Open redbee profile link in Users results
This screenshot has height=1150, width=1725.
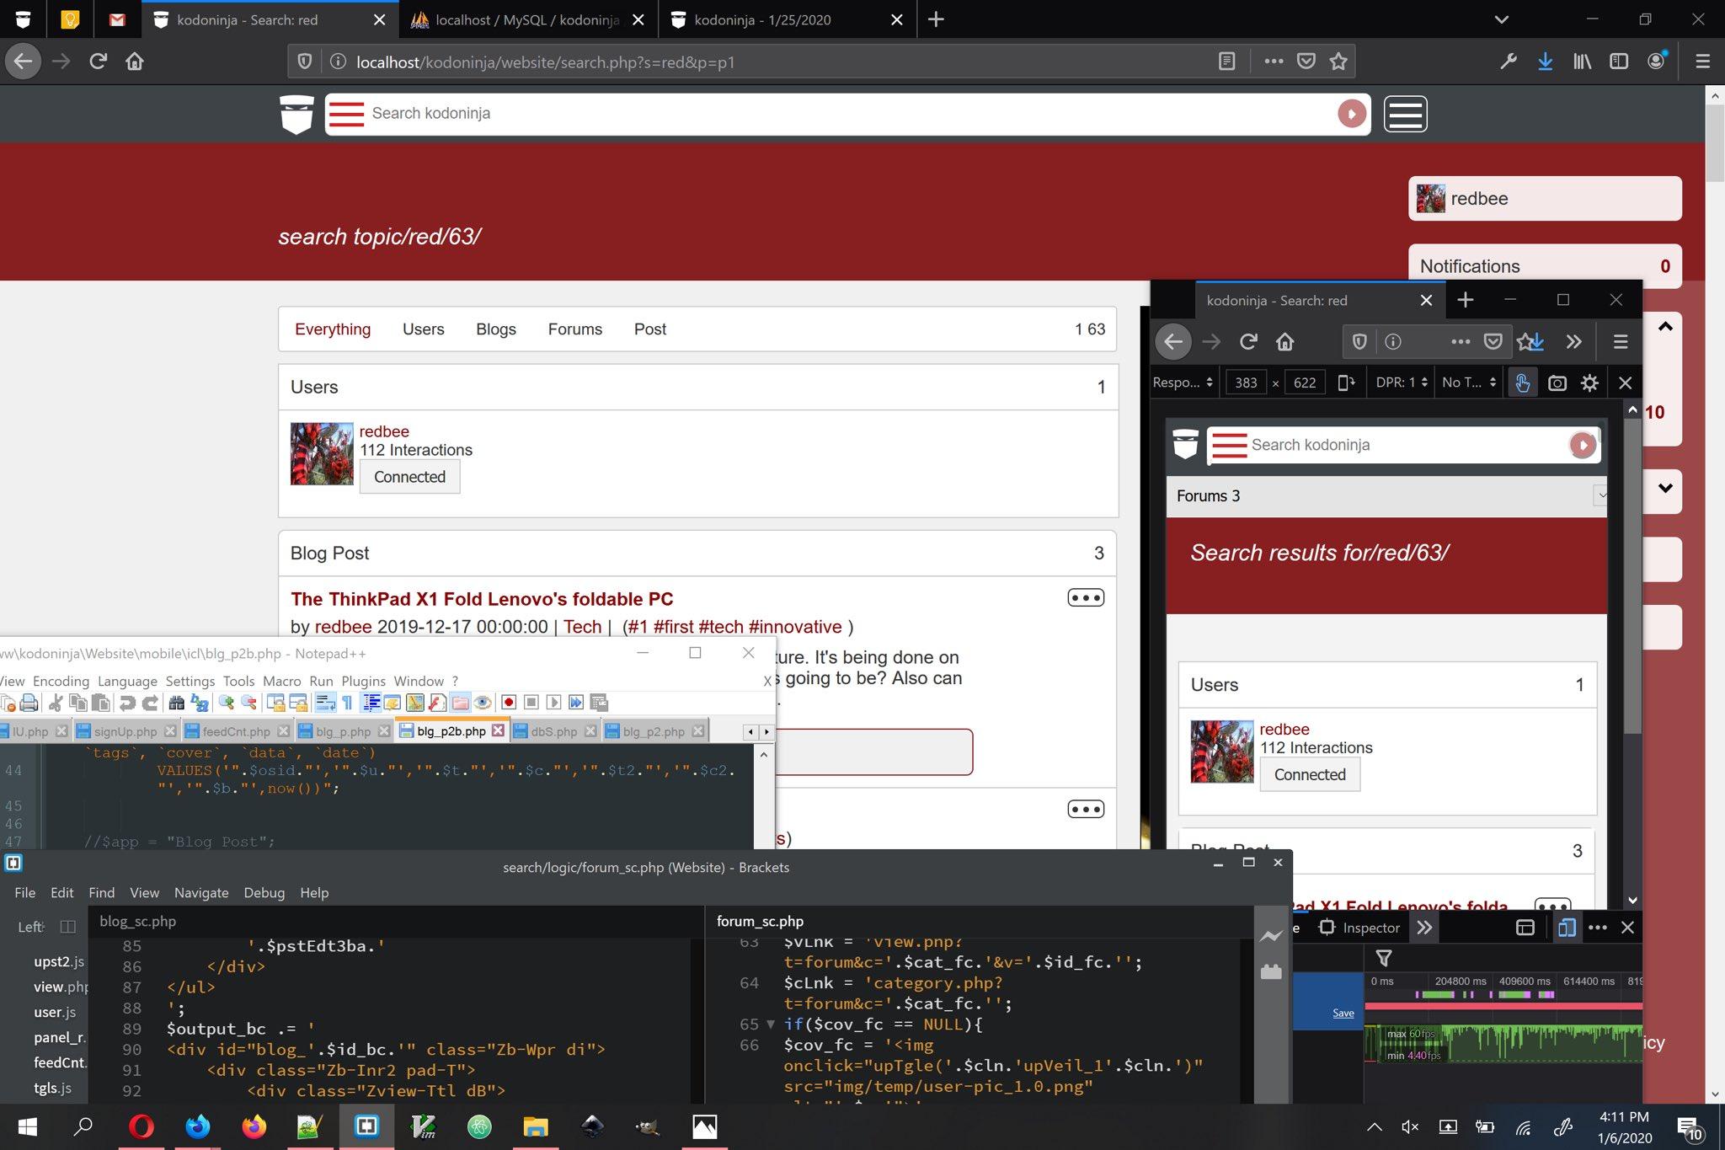(384, 431)
